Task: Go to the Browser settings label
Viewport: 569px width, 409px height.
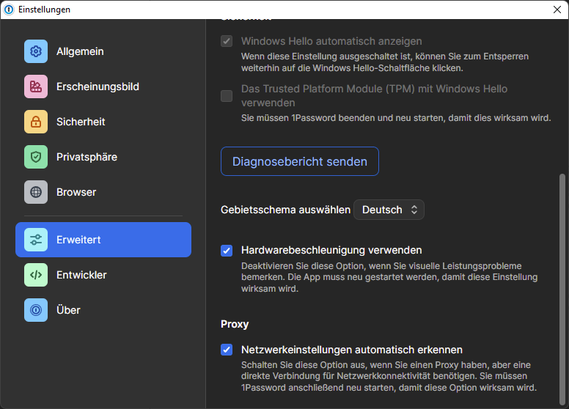Action: [x=76, y=192]
